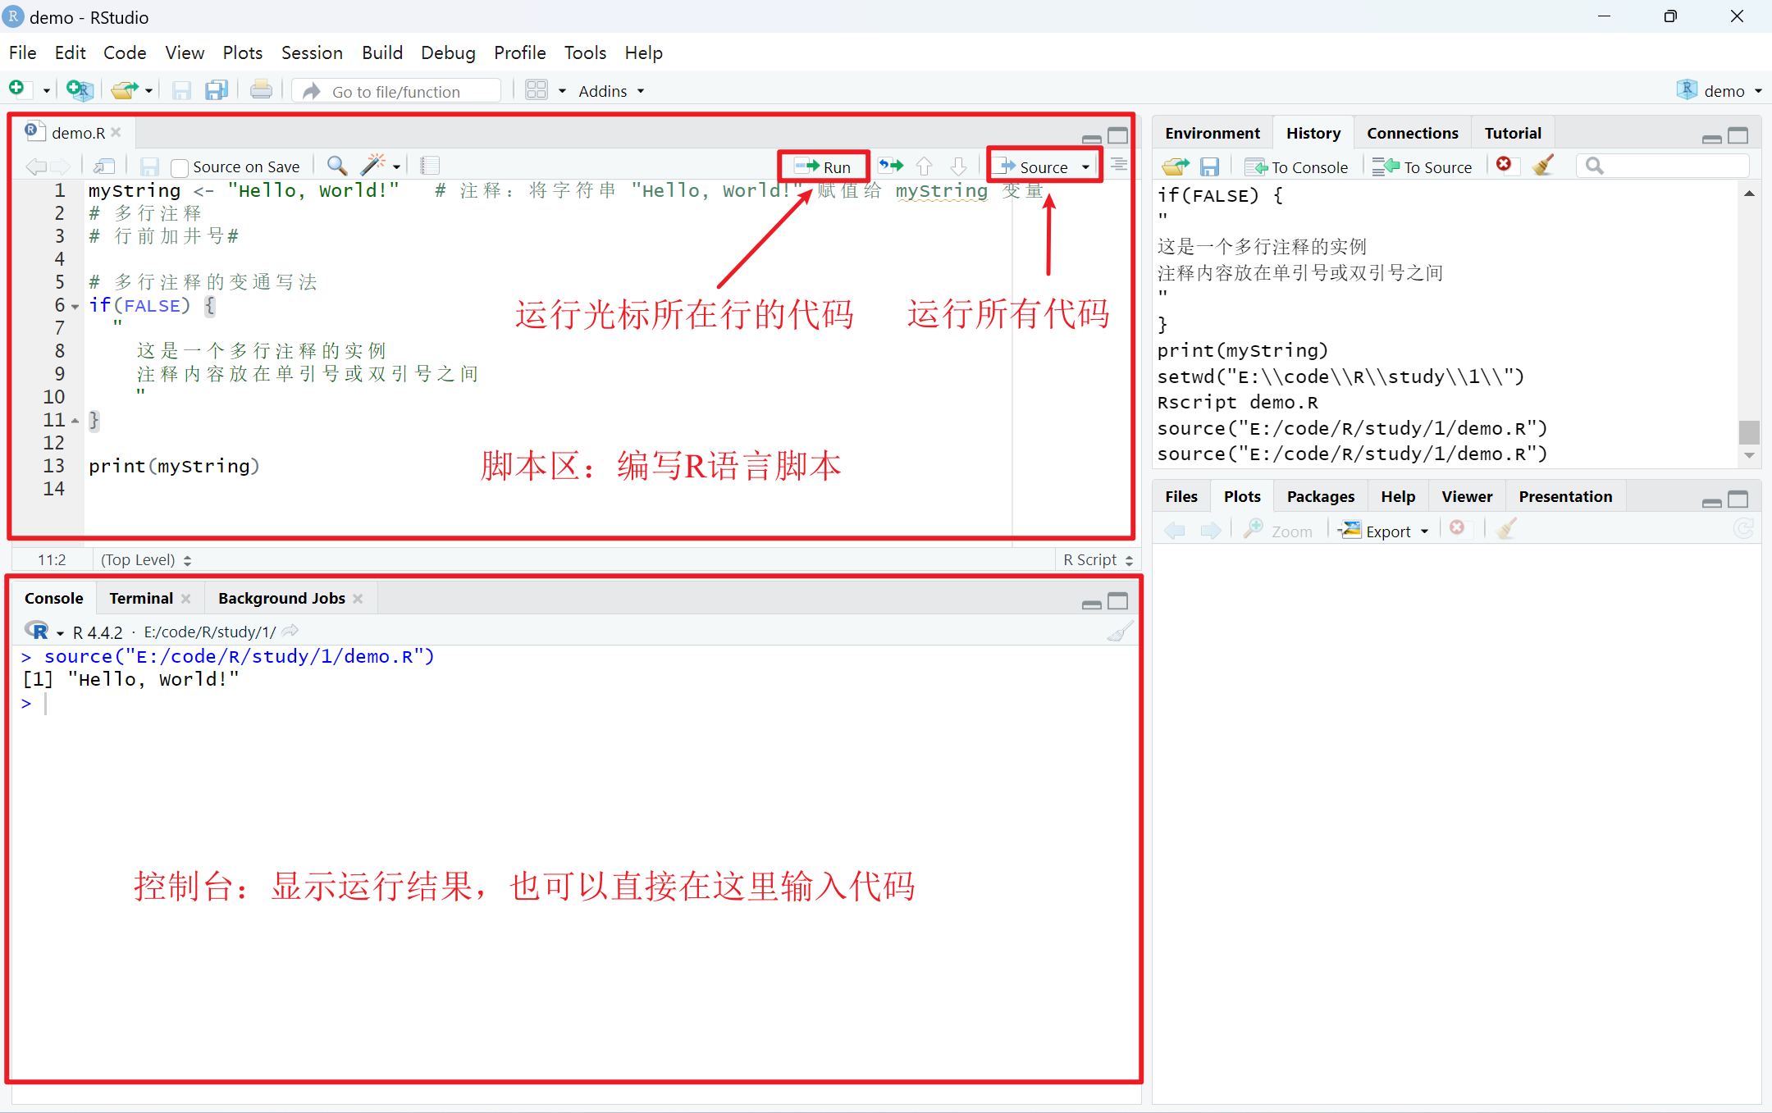1772x1113 pixels.
Task: Close the demo.R tab
Action: pyautogui.click(x=116, y=132)
